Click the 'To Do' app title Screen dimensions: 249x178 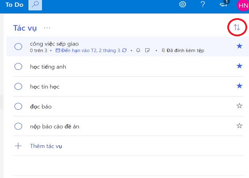[x=14, y=5]
